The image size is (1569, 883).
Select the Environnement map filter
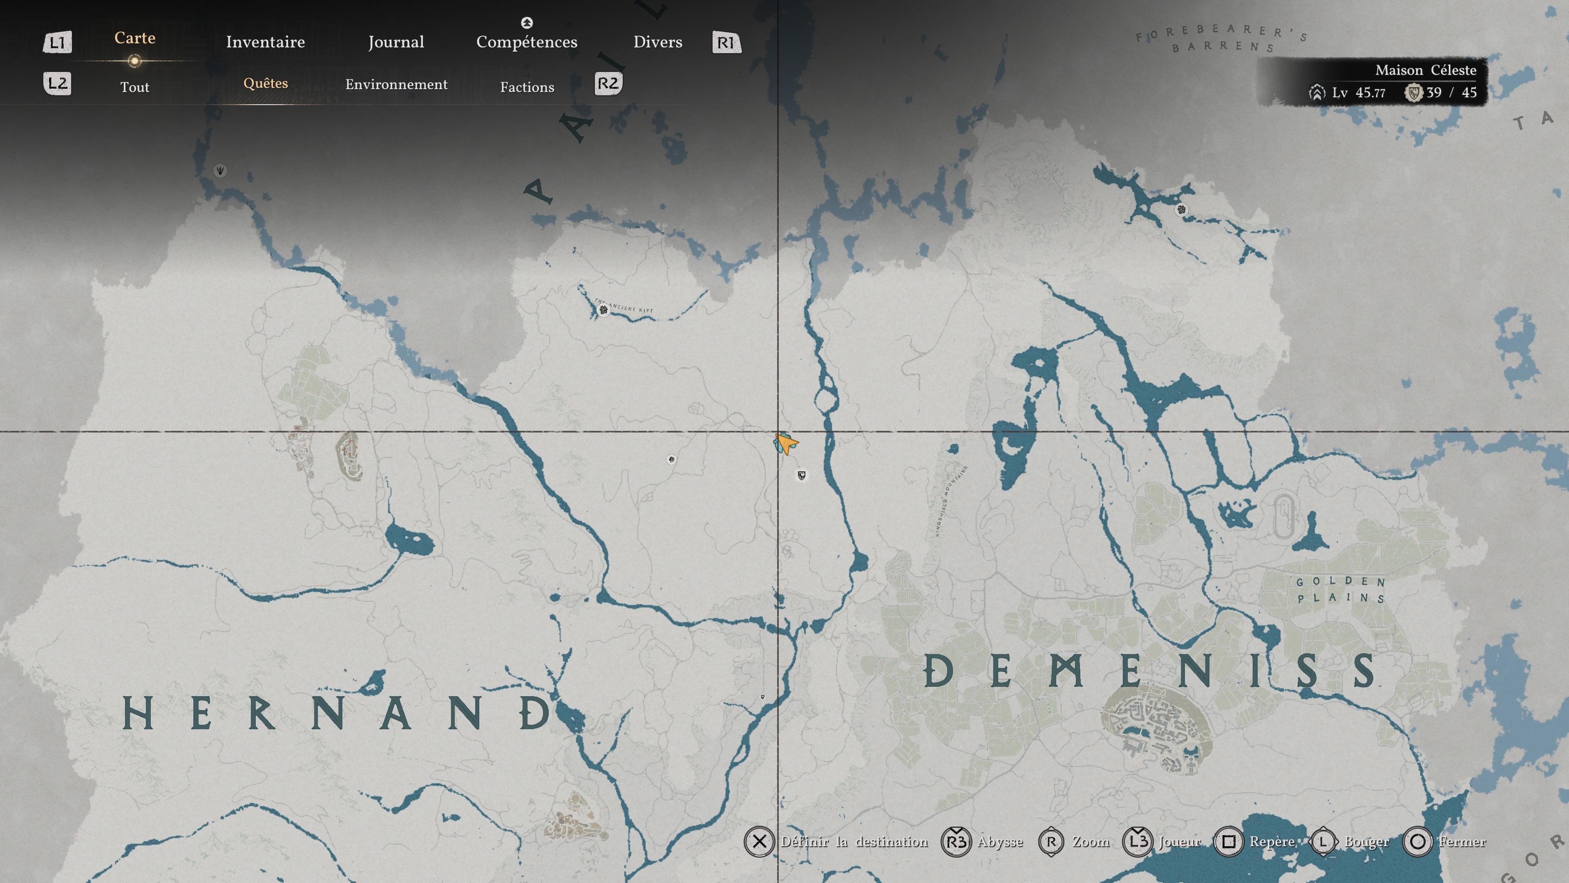(396, 84)
